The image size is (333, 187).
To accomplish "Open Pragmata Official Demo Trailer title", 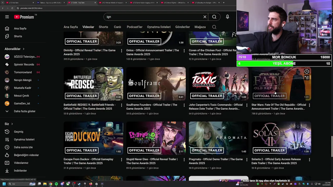I will [x=216, y=161].
